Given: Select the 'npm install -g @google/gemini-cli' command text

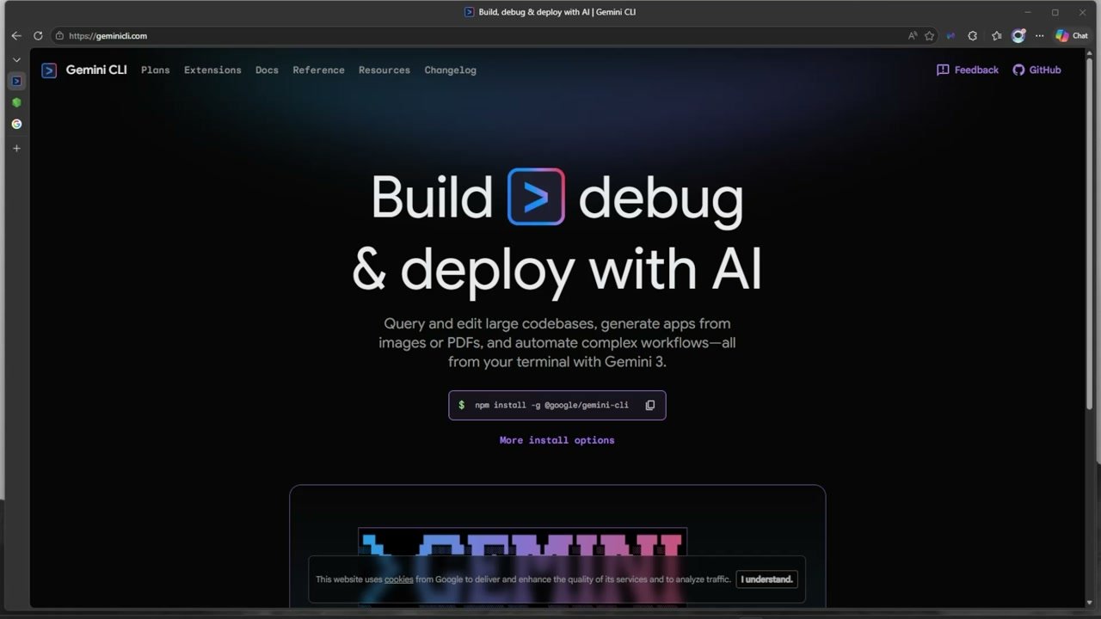Looking at the screenshot, I should click(x=551, y=405).
